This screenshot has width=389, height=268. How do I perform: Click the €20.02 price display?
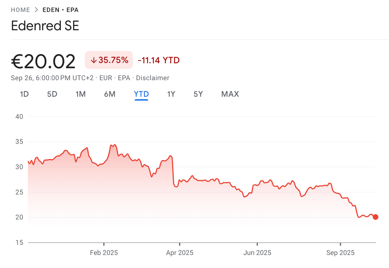(43, 60)
